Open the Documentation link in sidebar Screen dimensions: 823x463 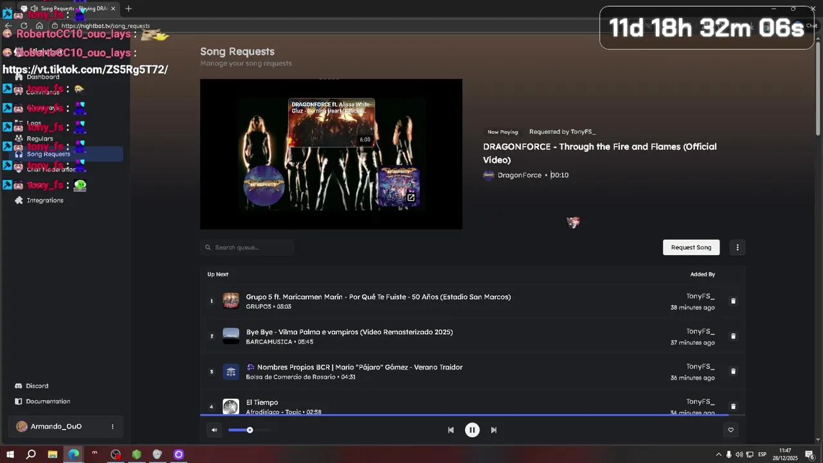pos(48,401)
